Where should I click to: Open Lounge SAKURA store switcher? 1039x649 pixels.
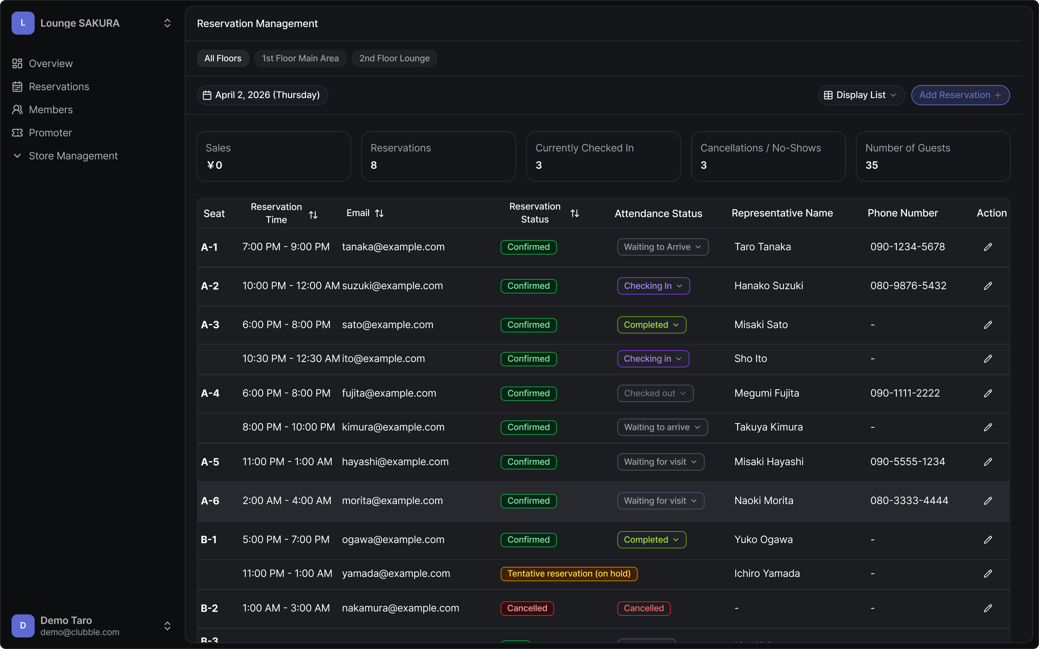click(x=167, y=23)
